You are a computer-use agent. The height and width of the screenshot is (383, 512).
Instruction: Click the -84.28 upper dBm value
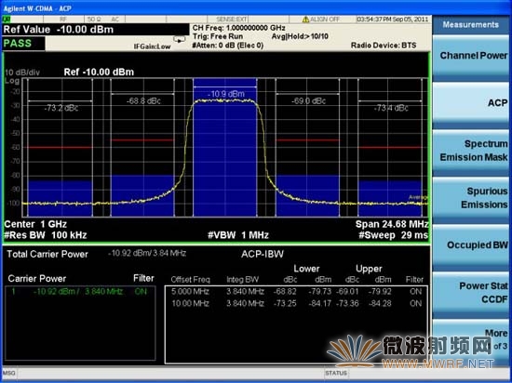coord(380,303)
